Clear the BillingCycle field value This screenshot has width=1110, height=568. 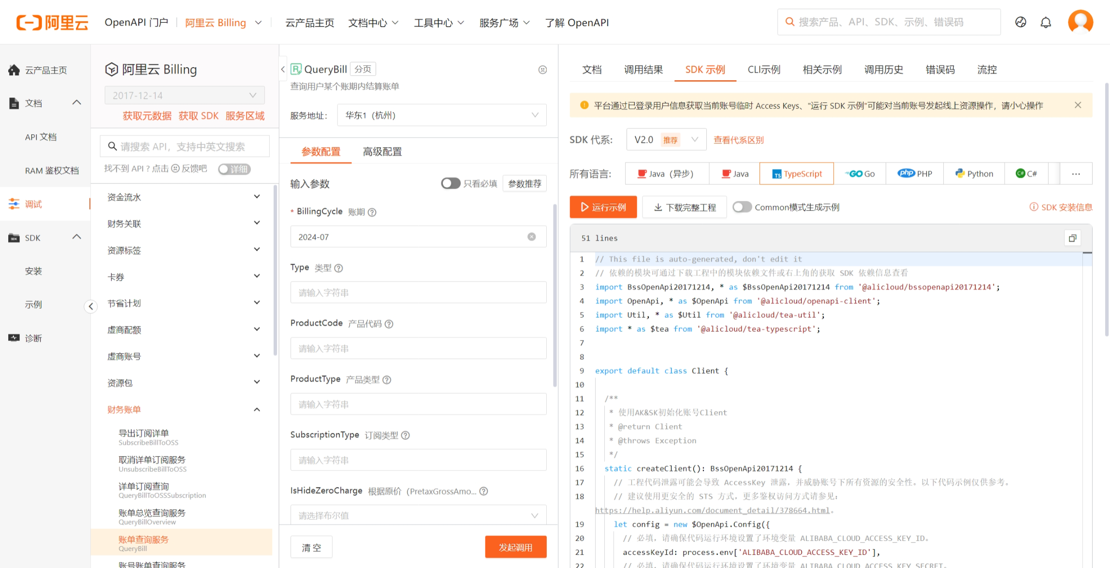point(531,237)
